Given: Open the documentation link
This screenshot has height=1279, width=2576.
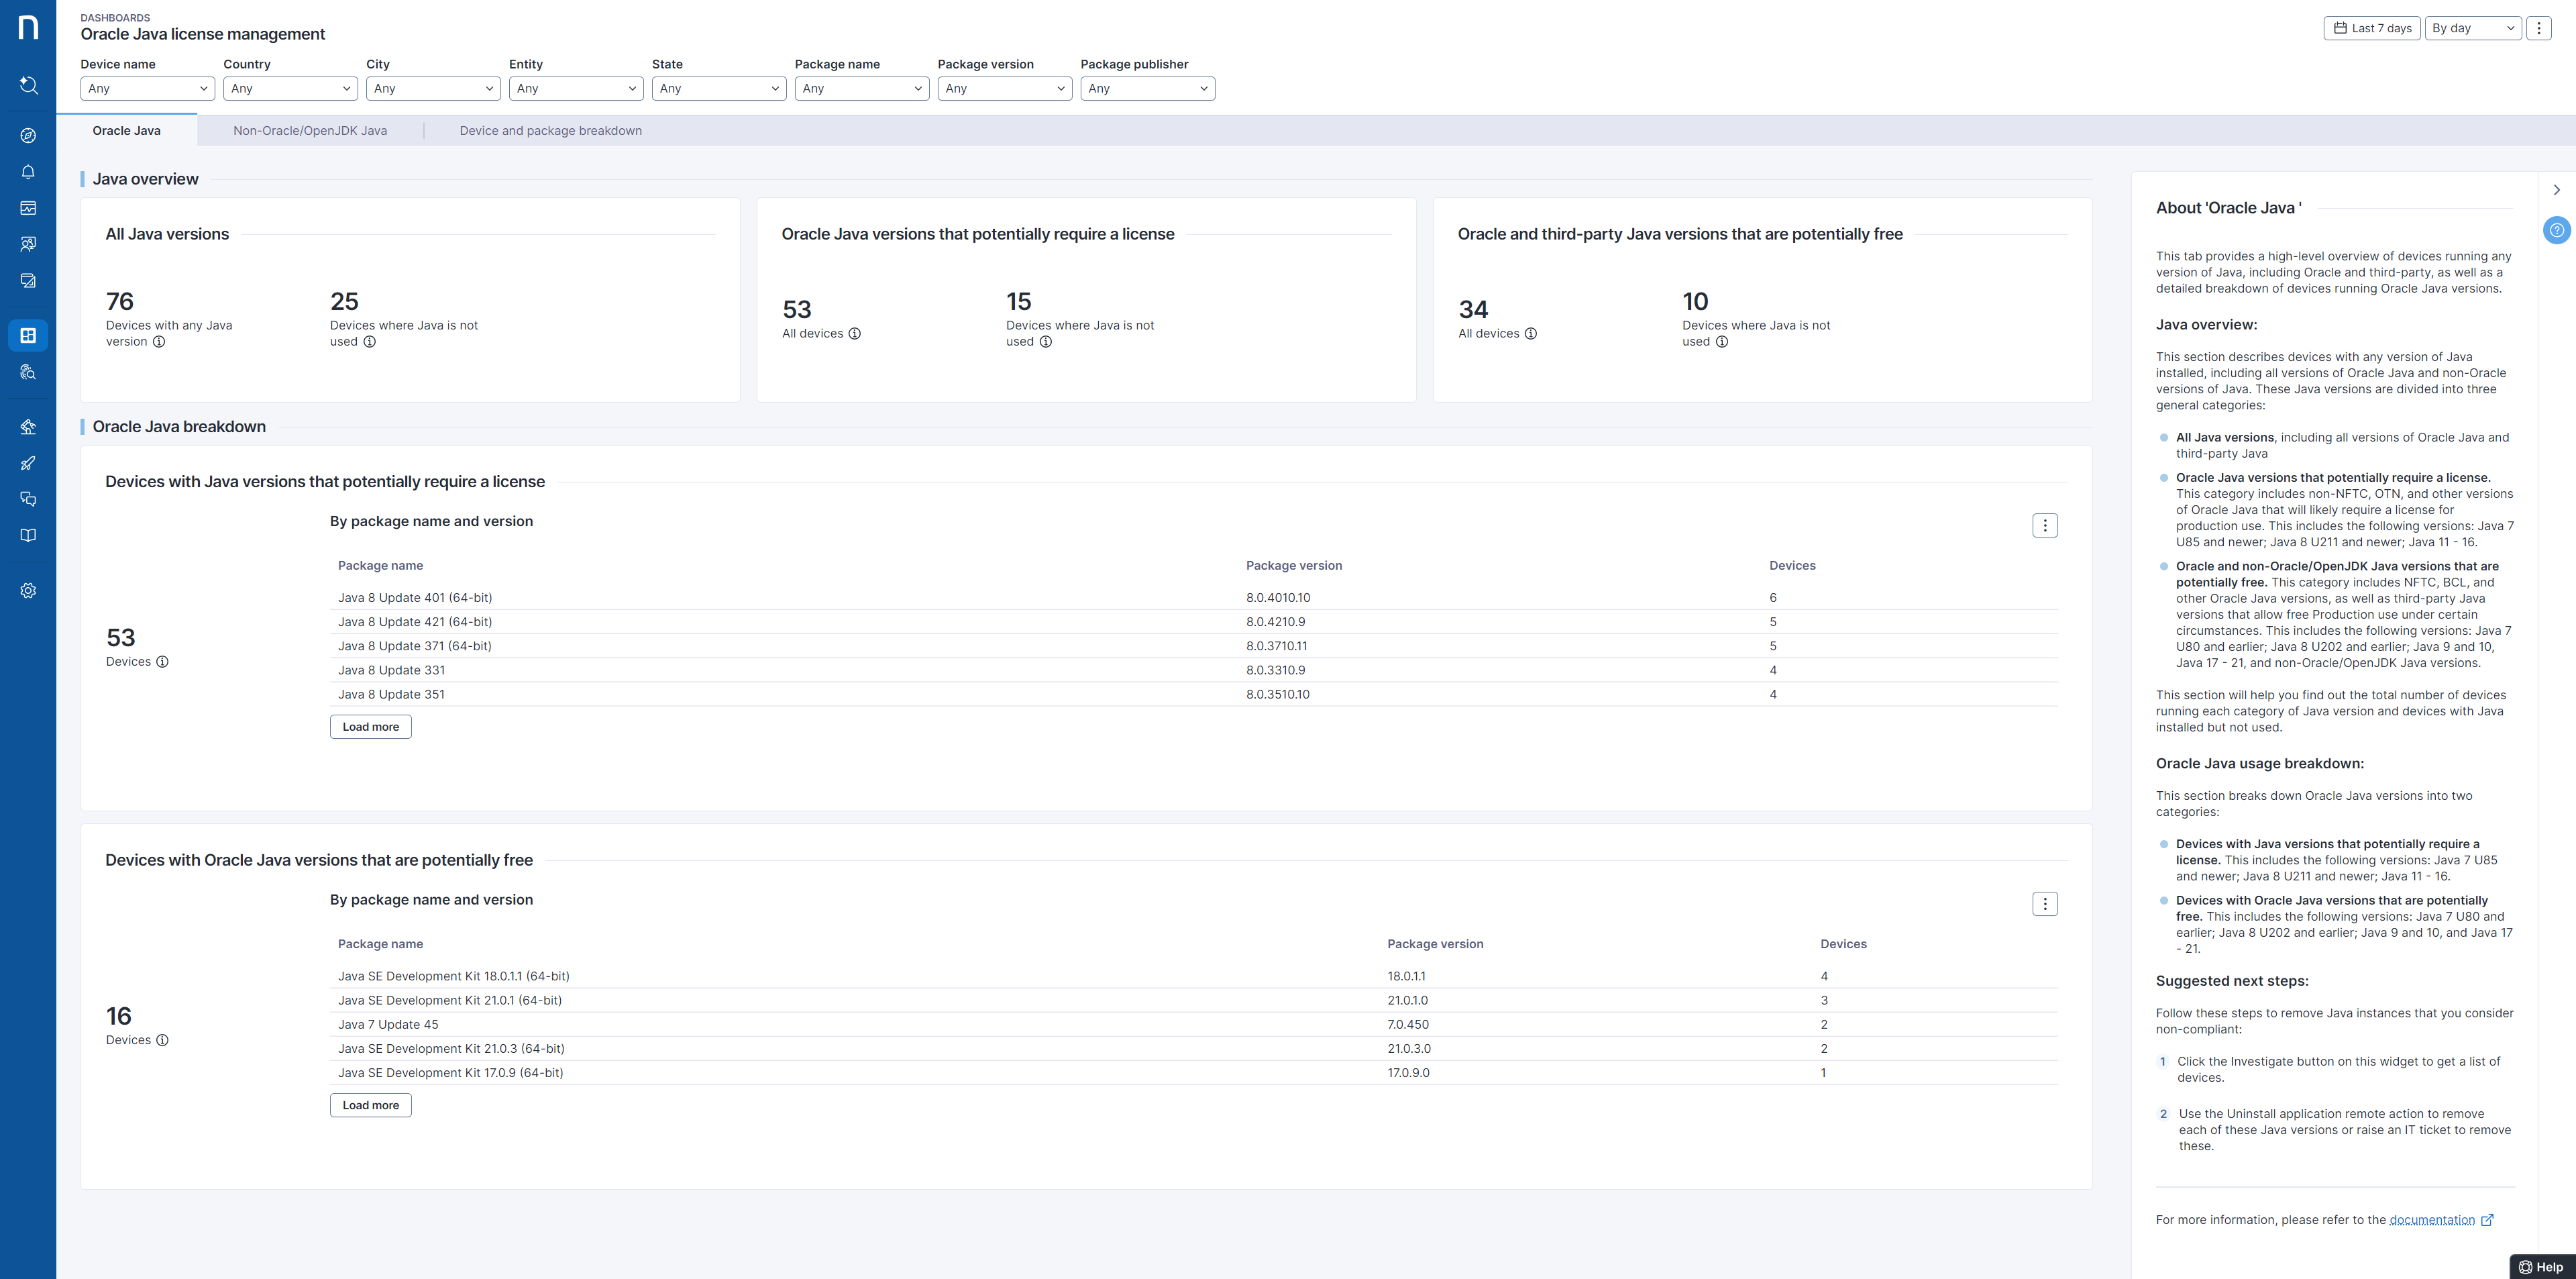Looking at the screenshot, I should pos(2431,1220).
